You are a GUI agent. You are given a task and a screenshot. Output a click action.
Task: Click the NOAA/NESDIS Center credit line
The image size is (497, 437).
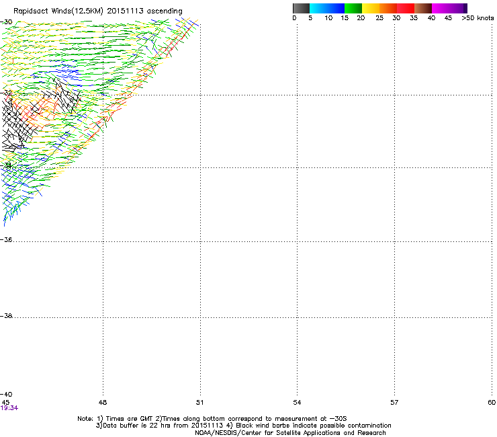(290, 433)
